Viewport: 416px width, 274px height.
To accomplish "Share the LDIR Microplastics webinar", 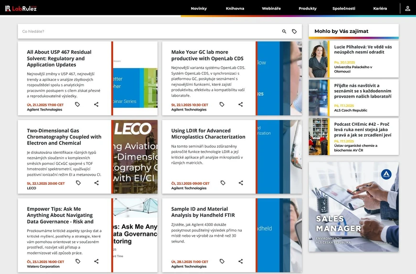I will [x=241, y=183].
